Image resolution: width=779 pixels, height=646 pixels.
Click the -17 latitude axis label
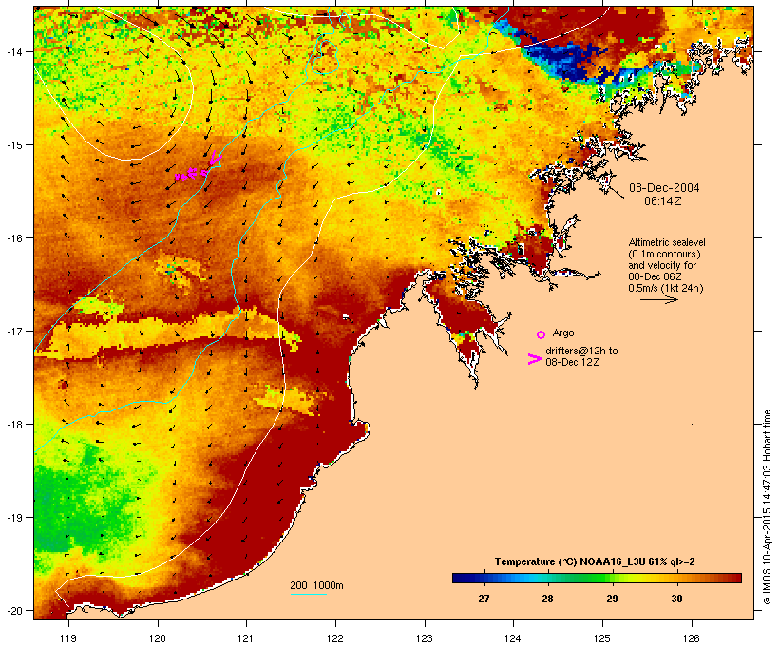coord(13,331)
